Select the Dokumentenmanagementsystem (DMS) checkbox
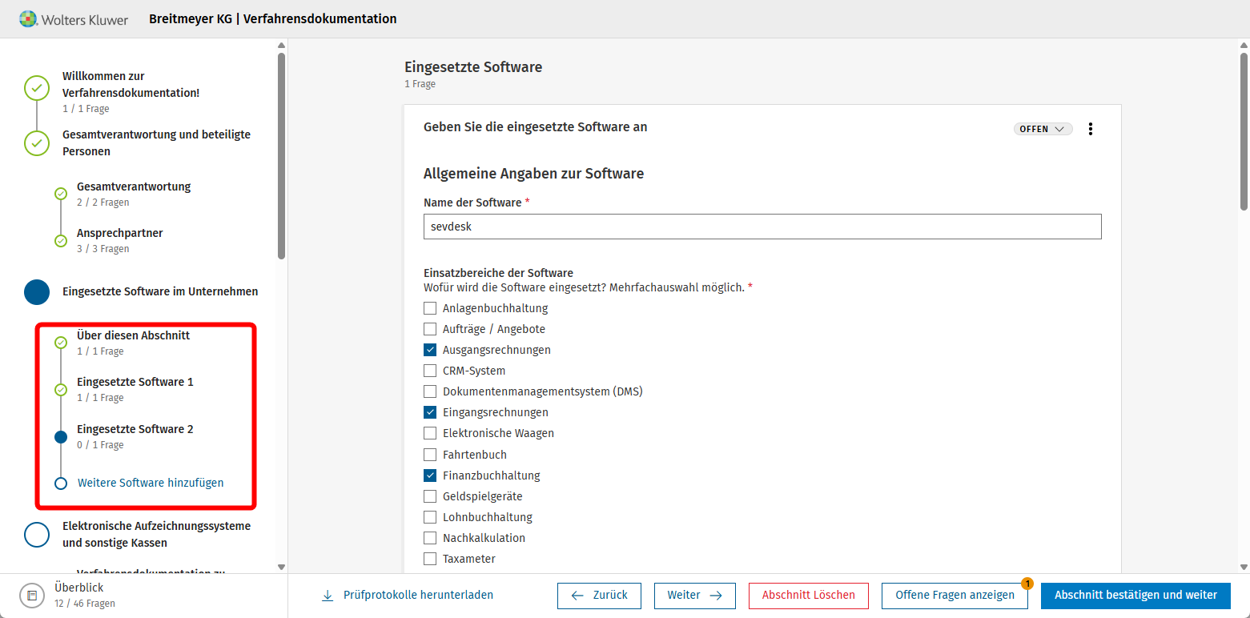The height and width of the screenshot is (618, 1250). coord(430,391)
